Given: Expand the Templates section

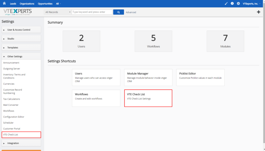Looking at the screenshot, I should 21,48.
